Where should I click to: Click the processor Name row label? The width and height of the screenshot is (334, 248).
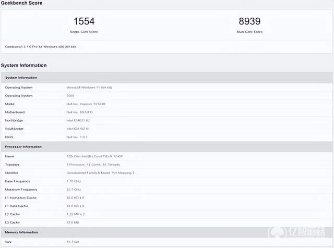coord(9,156)
